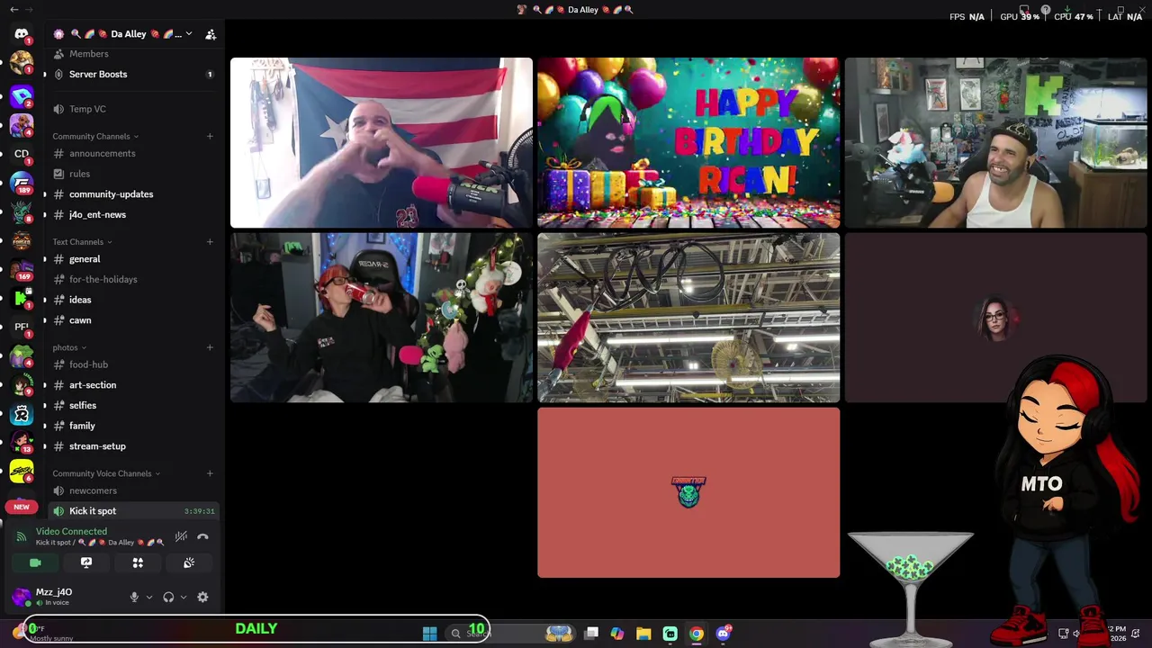1152x648 pixels.
Task: Focus the Happy Birthday Rican video tile
Action: pyautogui.click(x=688, y=143)
